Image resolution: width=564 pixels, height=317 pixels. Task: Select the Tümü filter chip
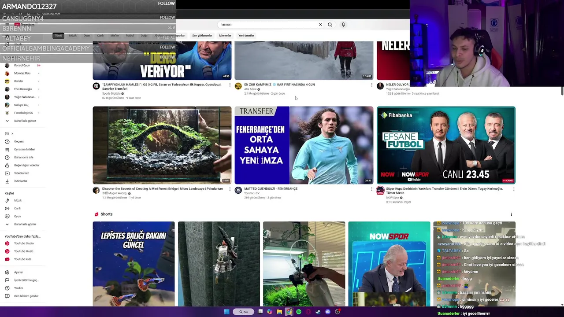[59, 36]
